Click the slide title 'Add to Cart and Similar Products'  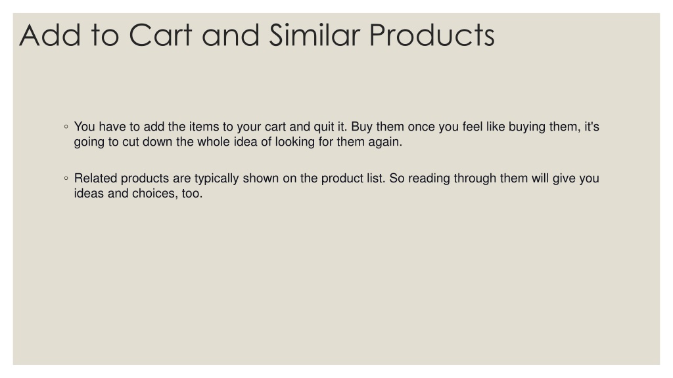tap(257, 35)
